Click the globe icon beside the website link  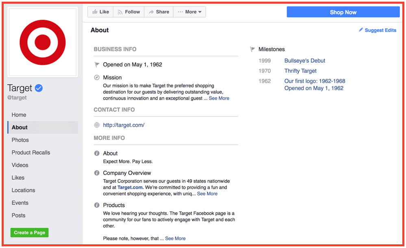pyautogui.click(x=97, y=125)
